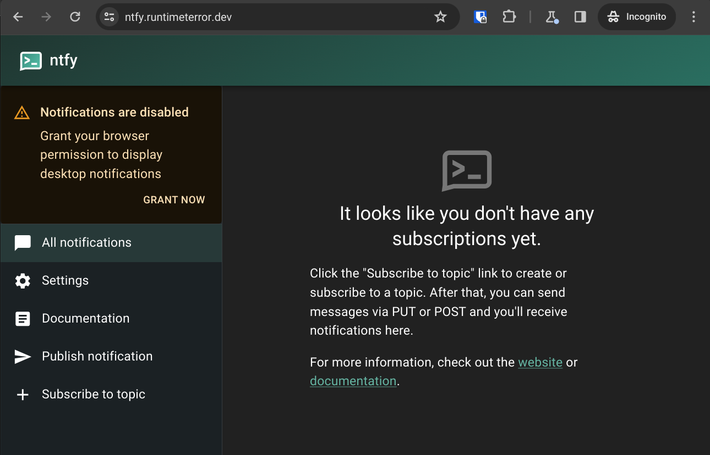This screenshot has height=455, width=710.
Task: Click the plus icon for Subscribe to topic
Action: click(23, 395)
